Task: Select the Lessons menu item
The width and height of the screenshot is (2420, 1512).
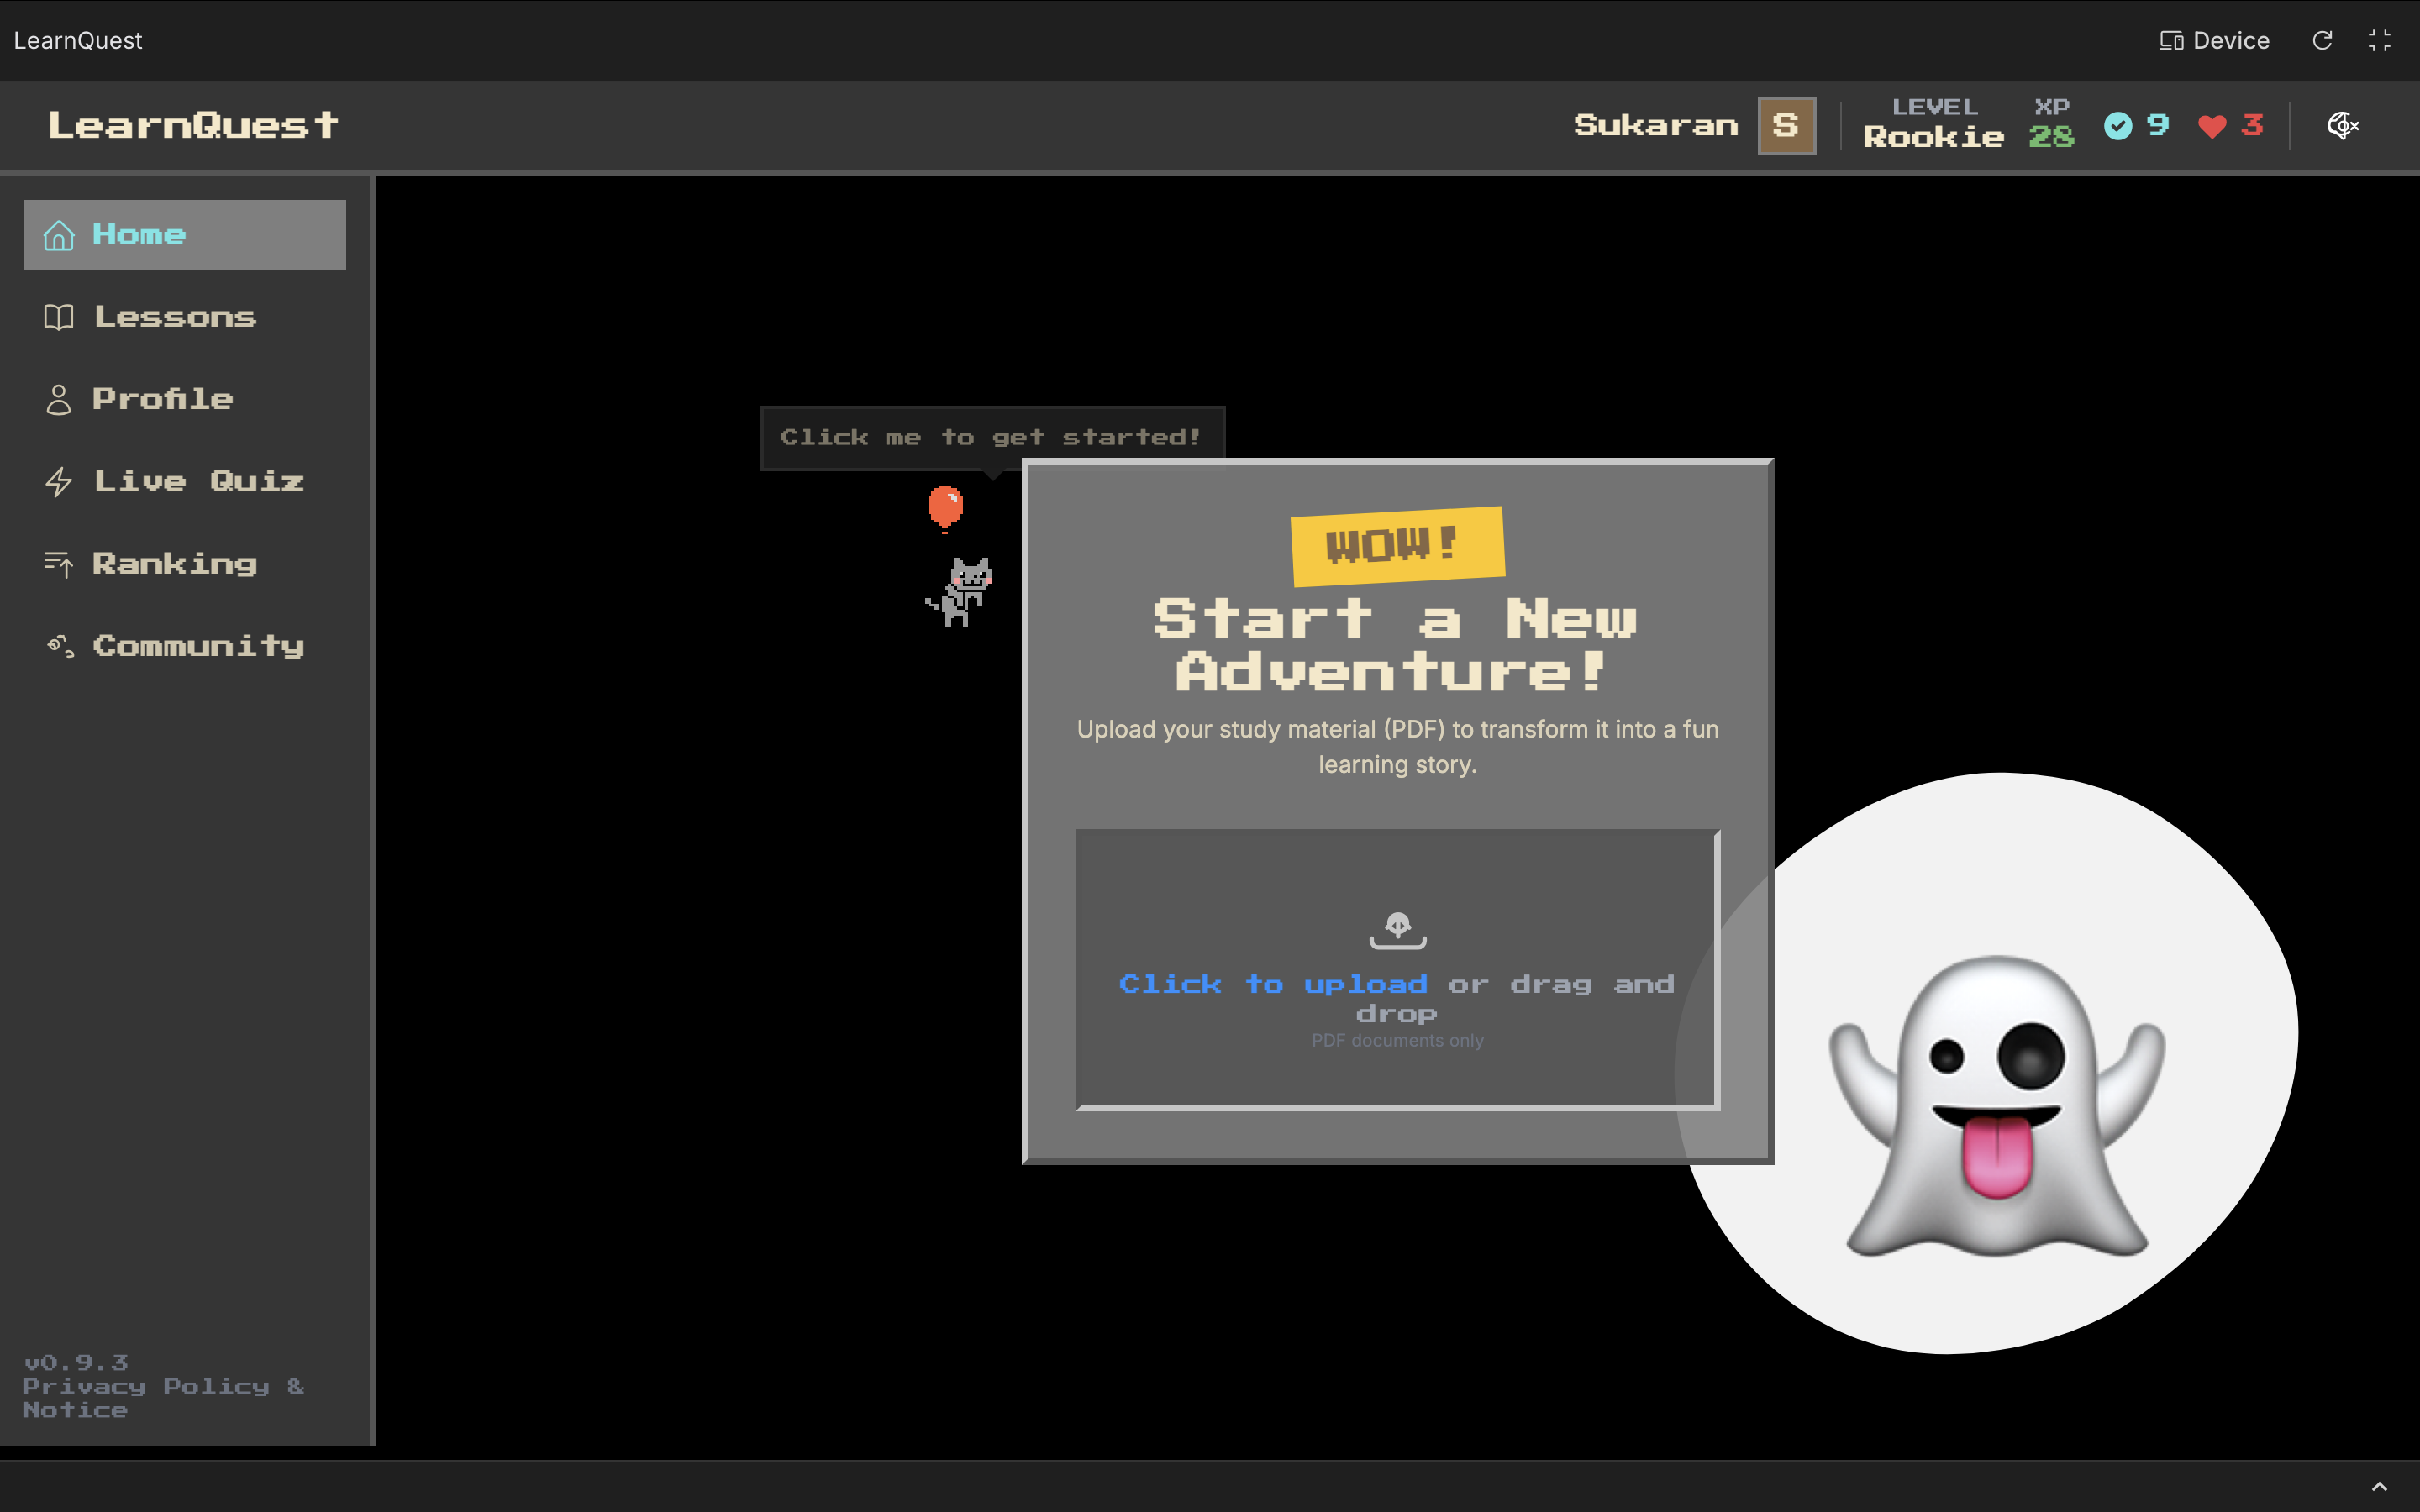Action: 175,317
